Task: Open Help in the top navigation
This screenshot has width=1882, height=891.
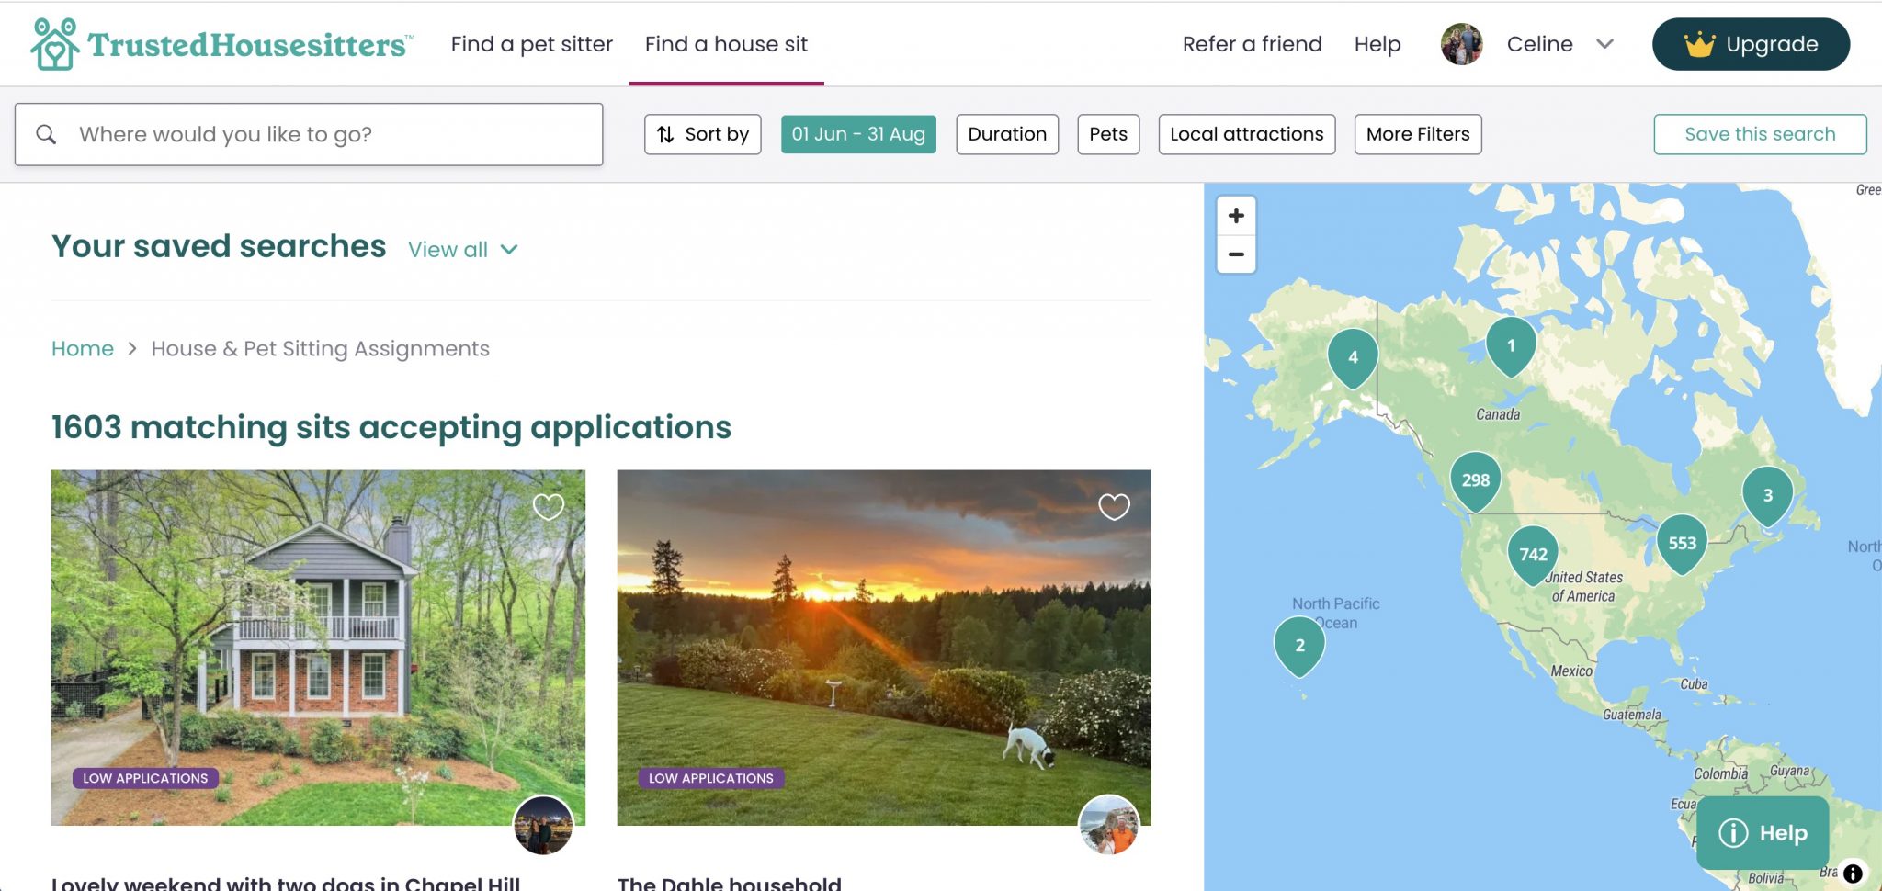Action: (x=1377, y=44)
